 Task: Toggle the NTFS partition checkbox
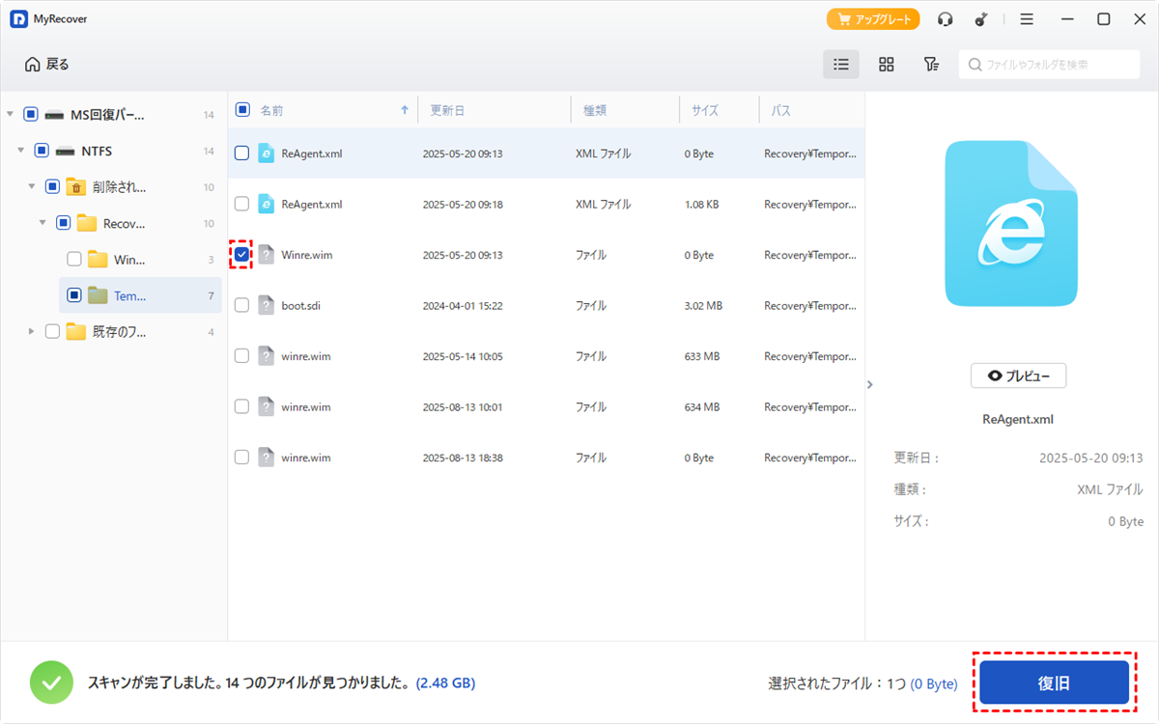42,151
